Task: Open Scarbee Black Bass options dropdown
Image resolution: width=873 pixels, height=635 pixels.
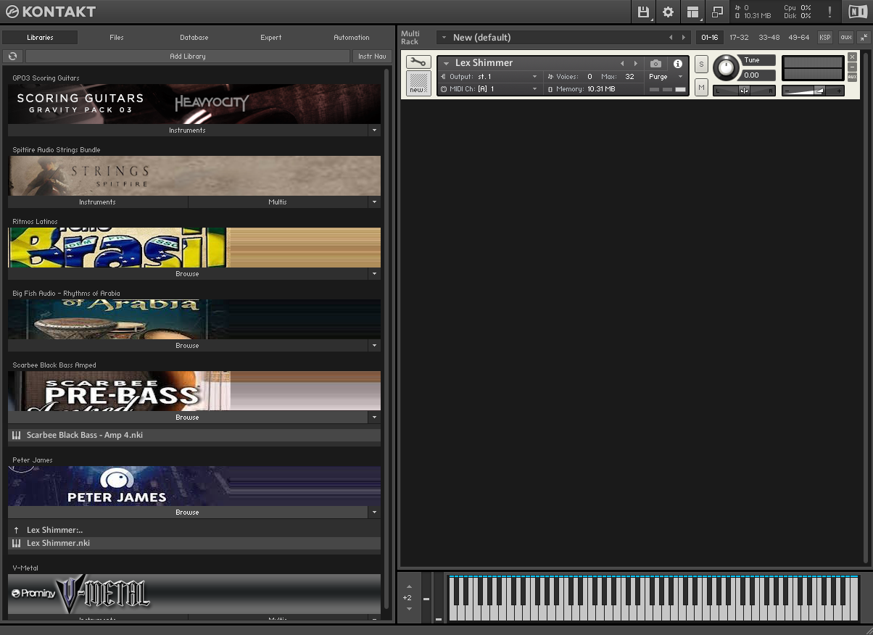Action: tap(374, 418)
